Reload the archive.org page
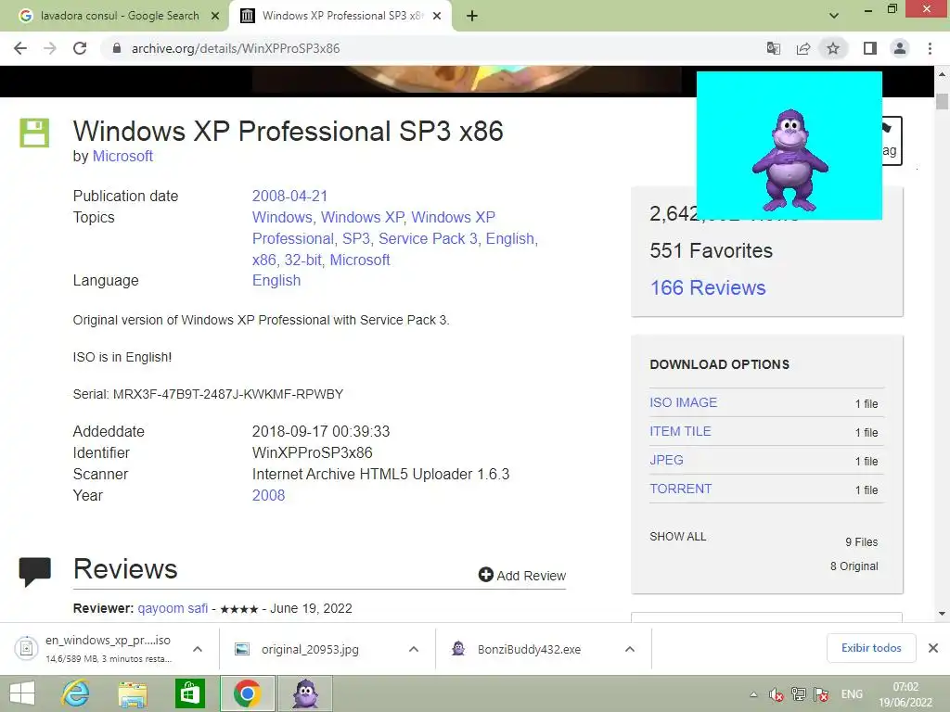The width and height of the screenshot is (950, 712). click(80, 48)
